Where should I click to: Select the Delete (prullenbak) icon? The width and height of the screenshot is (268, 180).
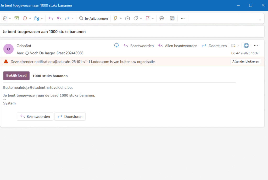point(5,18)
